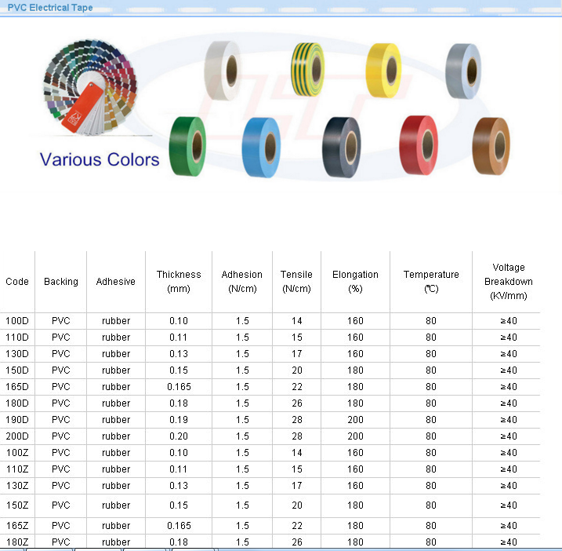Click tensile value '14' in row 100D
562x551 pixels.
point(297,320)
